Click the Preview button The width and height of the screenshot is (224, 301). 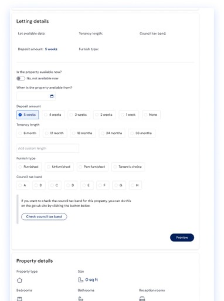click(x=182, y=238)
